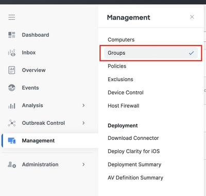Click the Events pulse icon
The image size is (206, 196).
point(12,88)
